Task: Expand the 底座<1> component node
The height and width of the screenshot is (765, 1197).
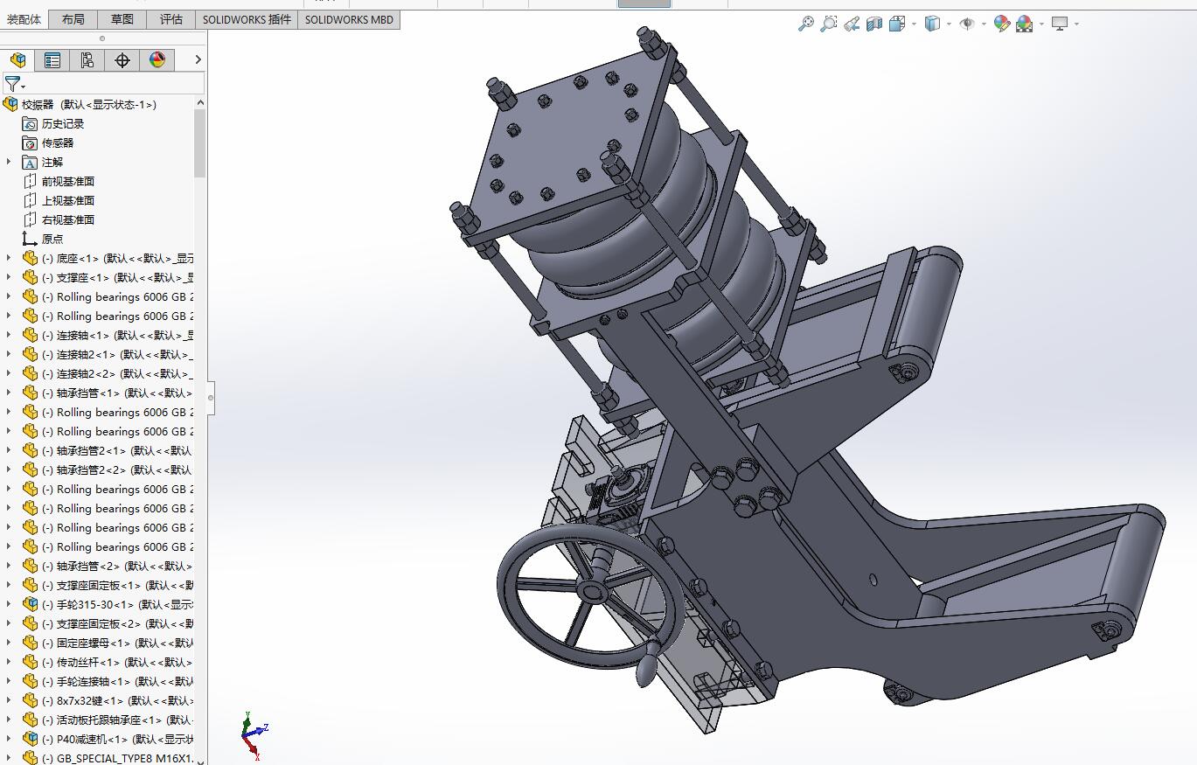Action: coord(10,258)
